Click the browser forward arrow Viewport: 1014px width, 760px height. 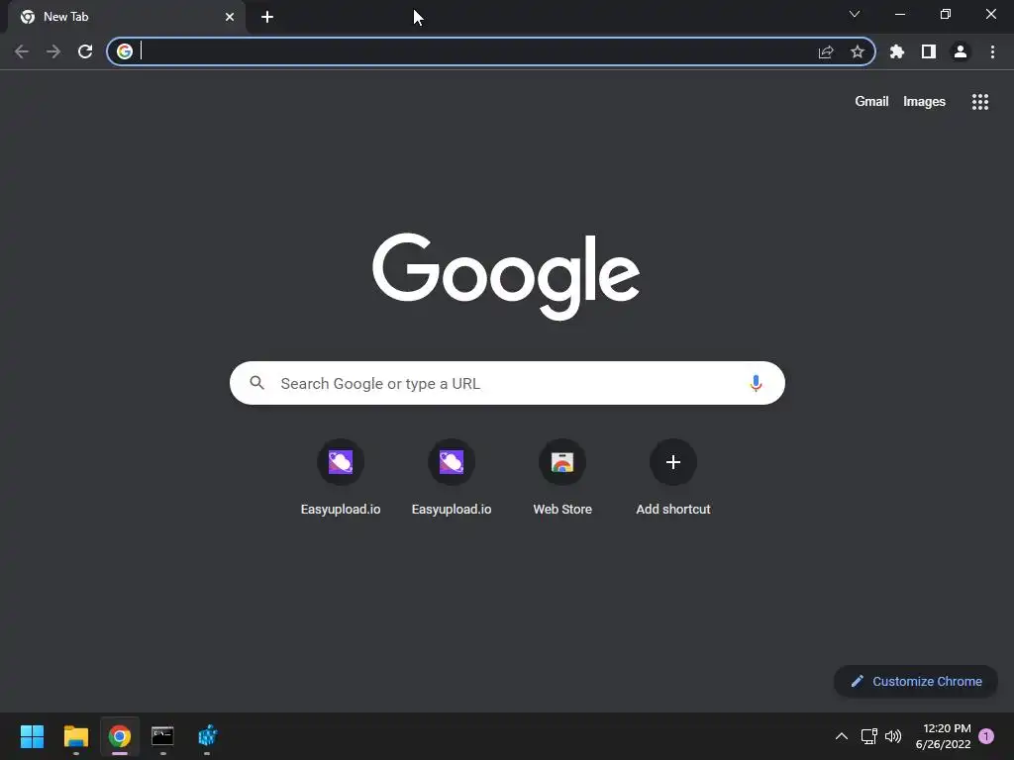(53, 51)
